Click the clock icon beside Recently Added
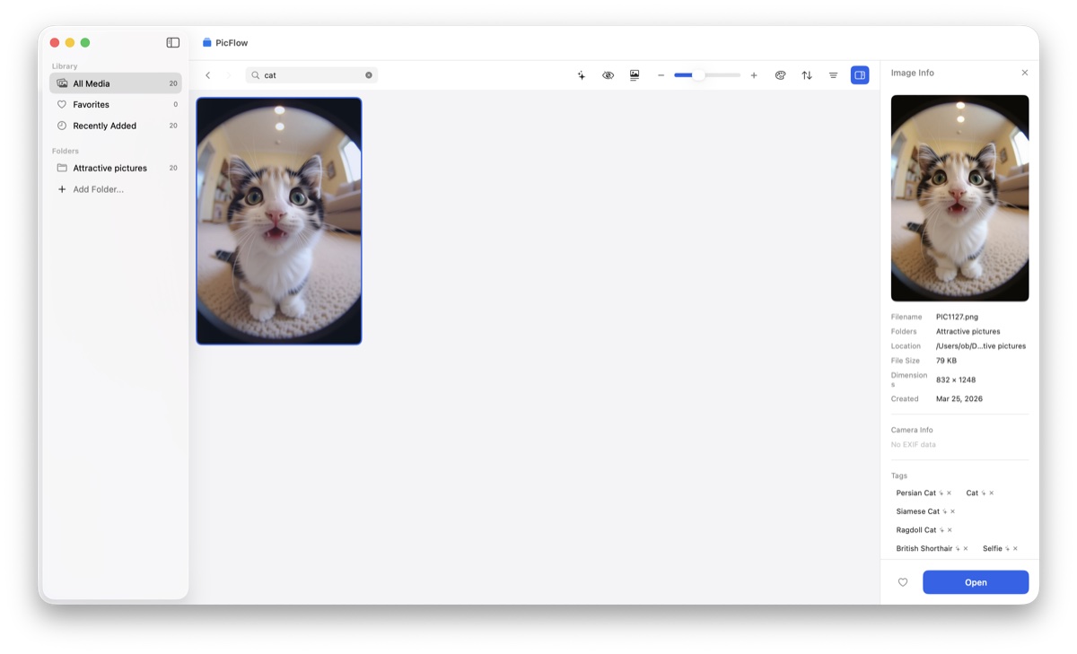 coord(62,126)
